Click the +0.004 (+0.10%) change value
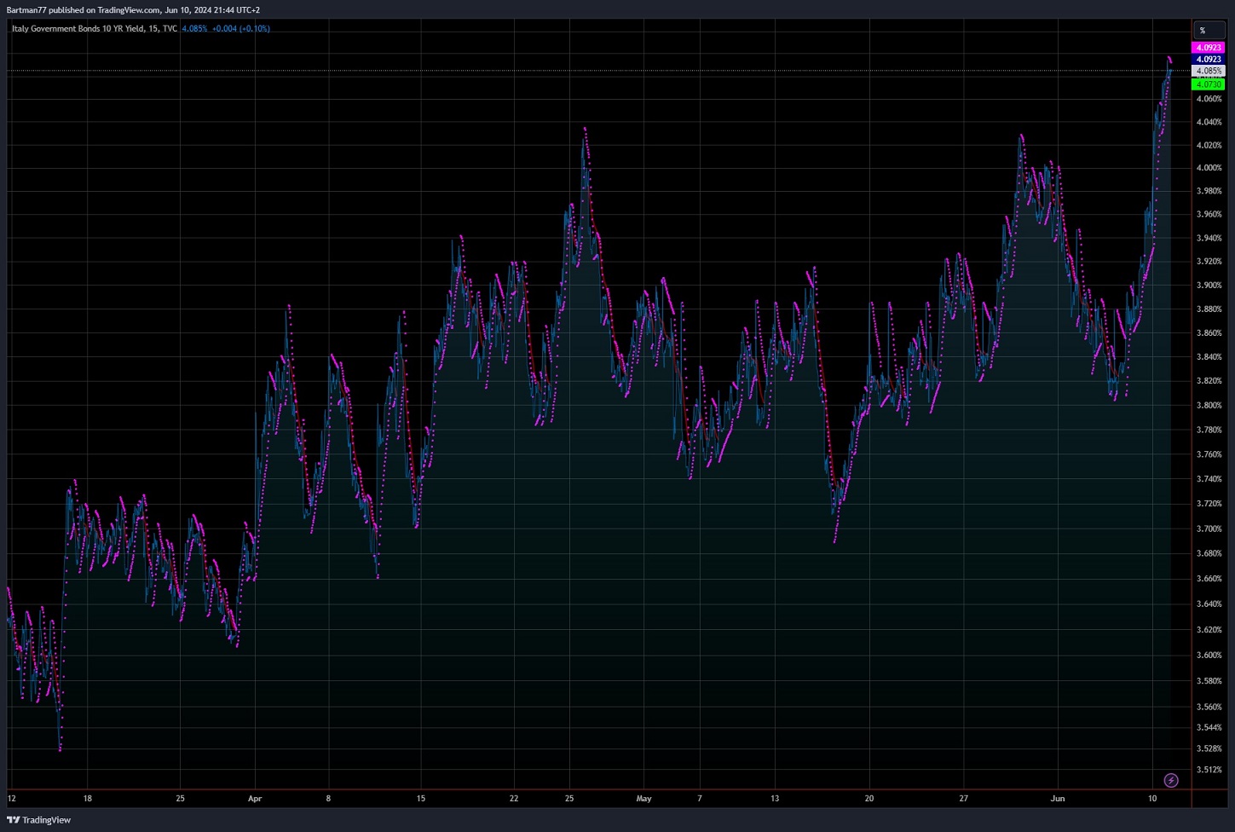The width and height of the screenshot is (1235, 832). (241, 29)
